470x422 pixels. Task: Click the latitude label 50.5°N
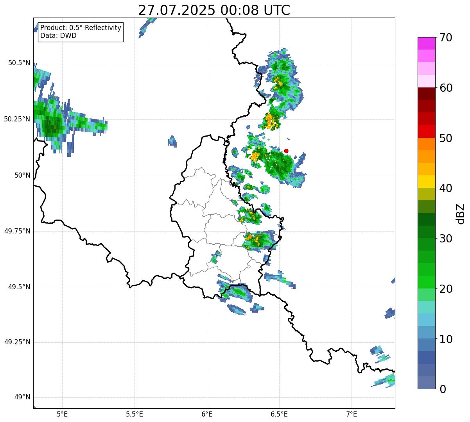(x=19, y=63)
